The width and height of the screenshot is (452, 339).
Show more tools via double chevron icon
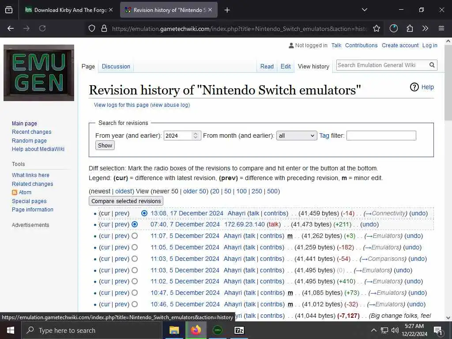[x=425, y=28]
